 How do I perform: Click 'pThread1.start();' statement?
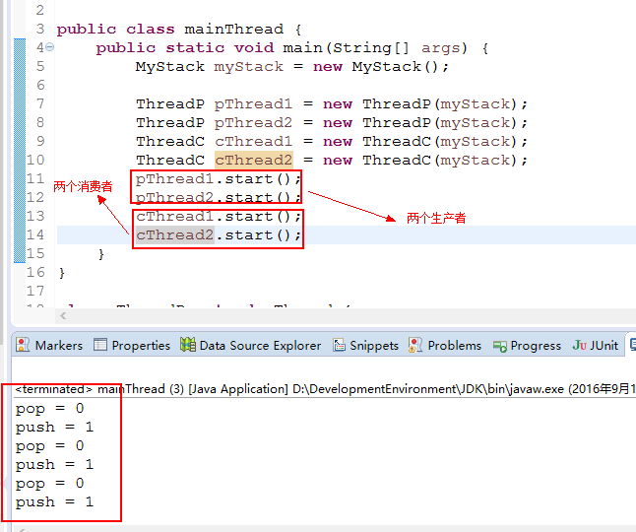tap(219, 179)
